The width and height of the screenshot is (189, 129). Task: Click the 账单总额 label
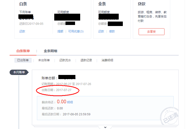coord(49,78)
